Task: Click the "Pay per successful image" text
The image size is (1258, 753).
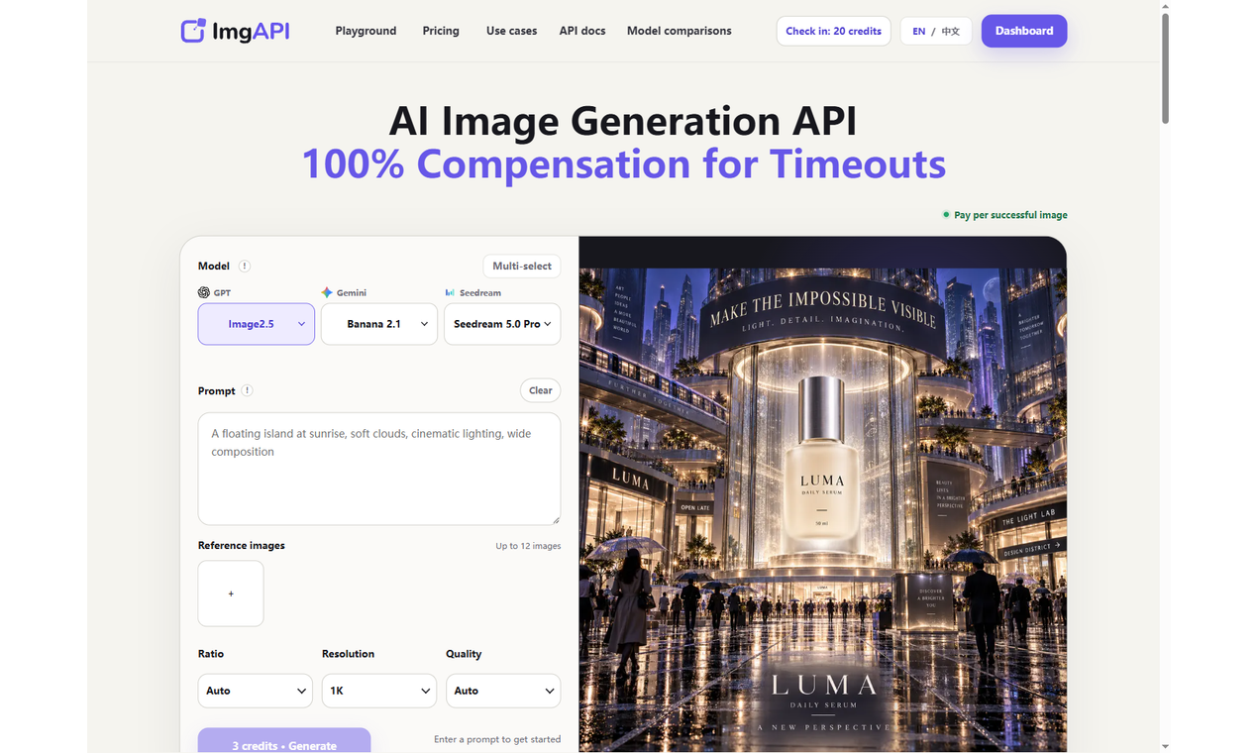Action: (1010, 215)
